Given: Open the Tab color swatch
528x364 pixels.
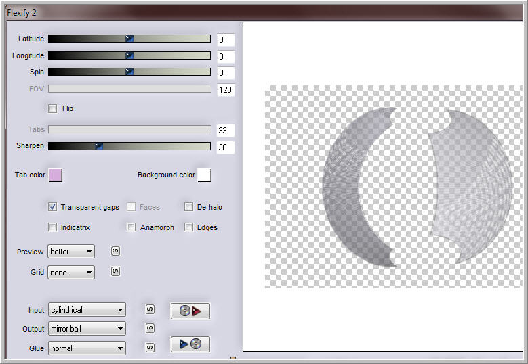Looking at the screenshot, I should coord(56,175).
